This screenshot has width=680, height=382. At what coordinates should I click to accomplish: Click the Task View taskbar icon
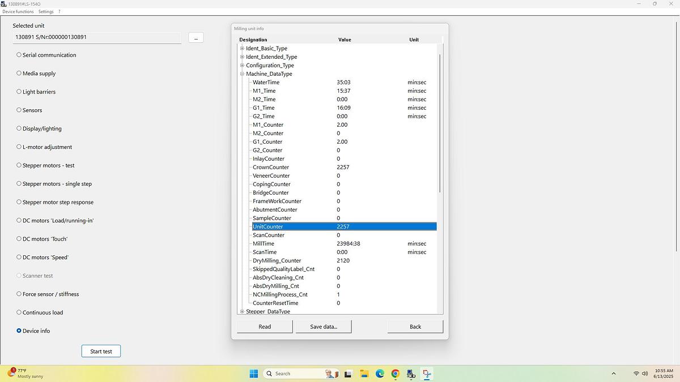[348, 374]
